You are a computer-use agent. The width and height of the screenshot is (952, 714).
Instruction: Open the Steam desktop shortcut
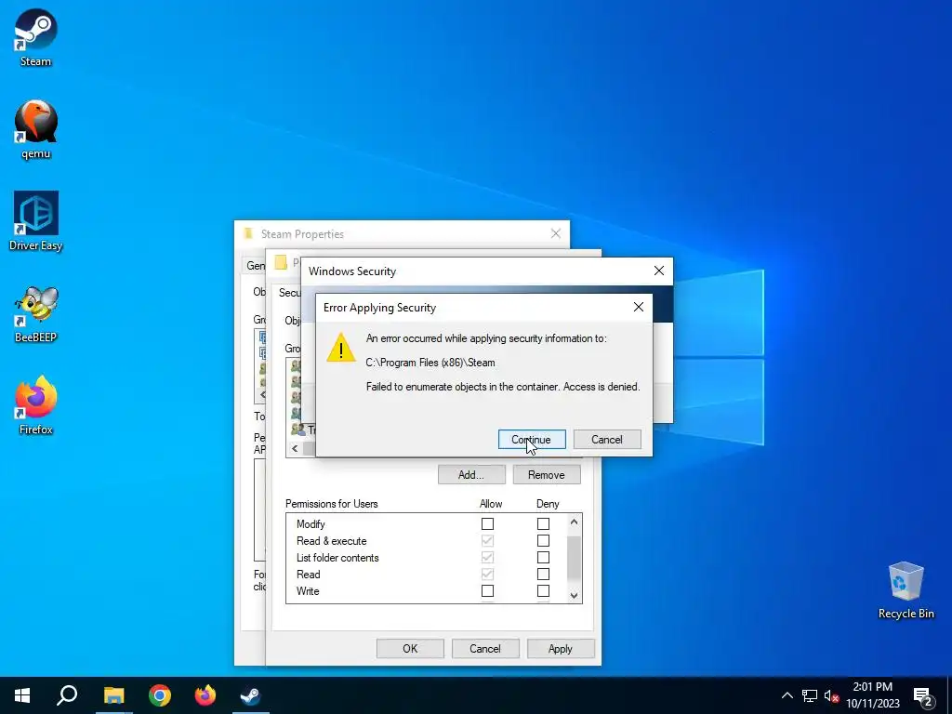pos(36,37)
